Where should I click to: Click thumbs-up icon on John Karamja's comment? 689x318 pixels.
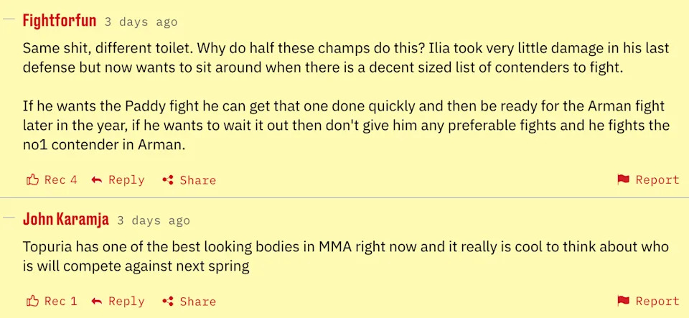pos(32,301)
